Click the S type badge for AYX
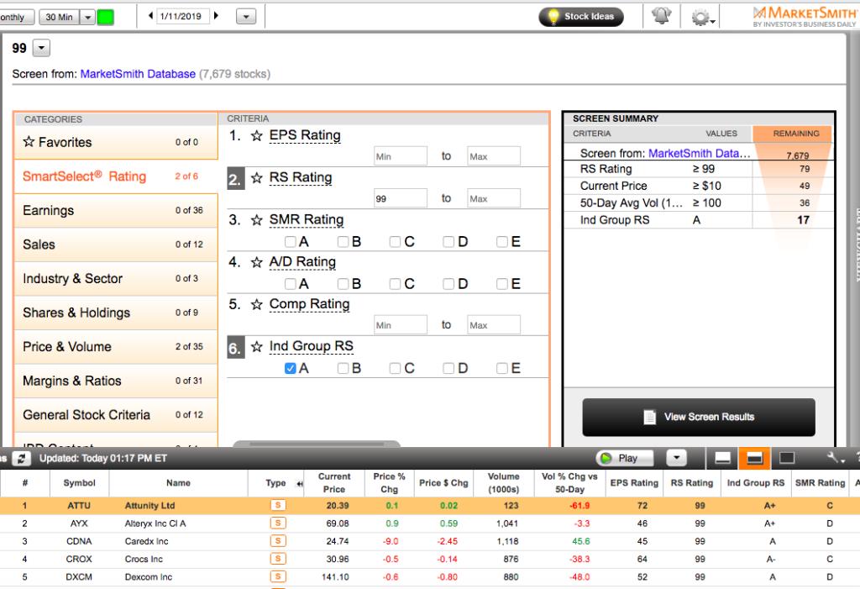 click(x=278, y=523)
